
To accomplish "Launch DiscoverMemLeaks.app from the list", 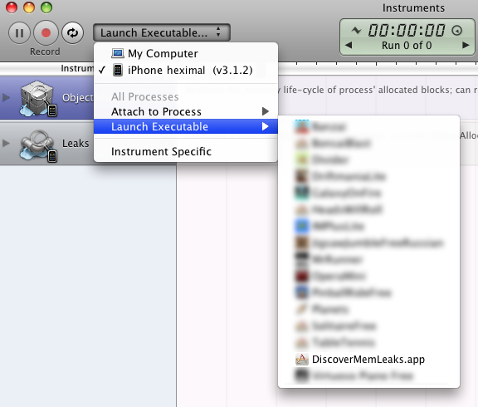I will coord(368,359).
